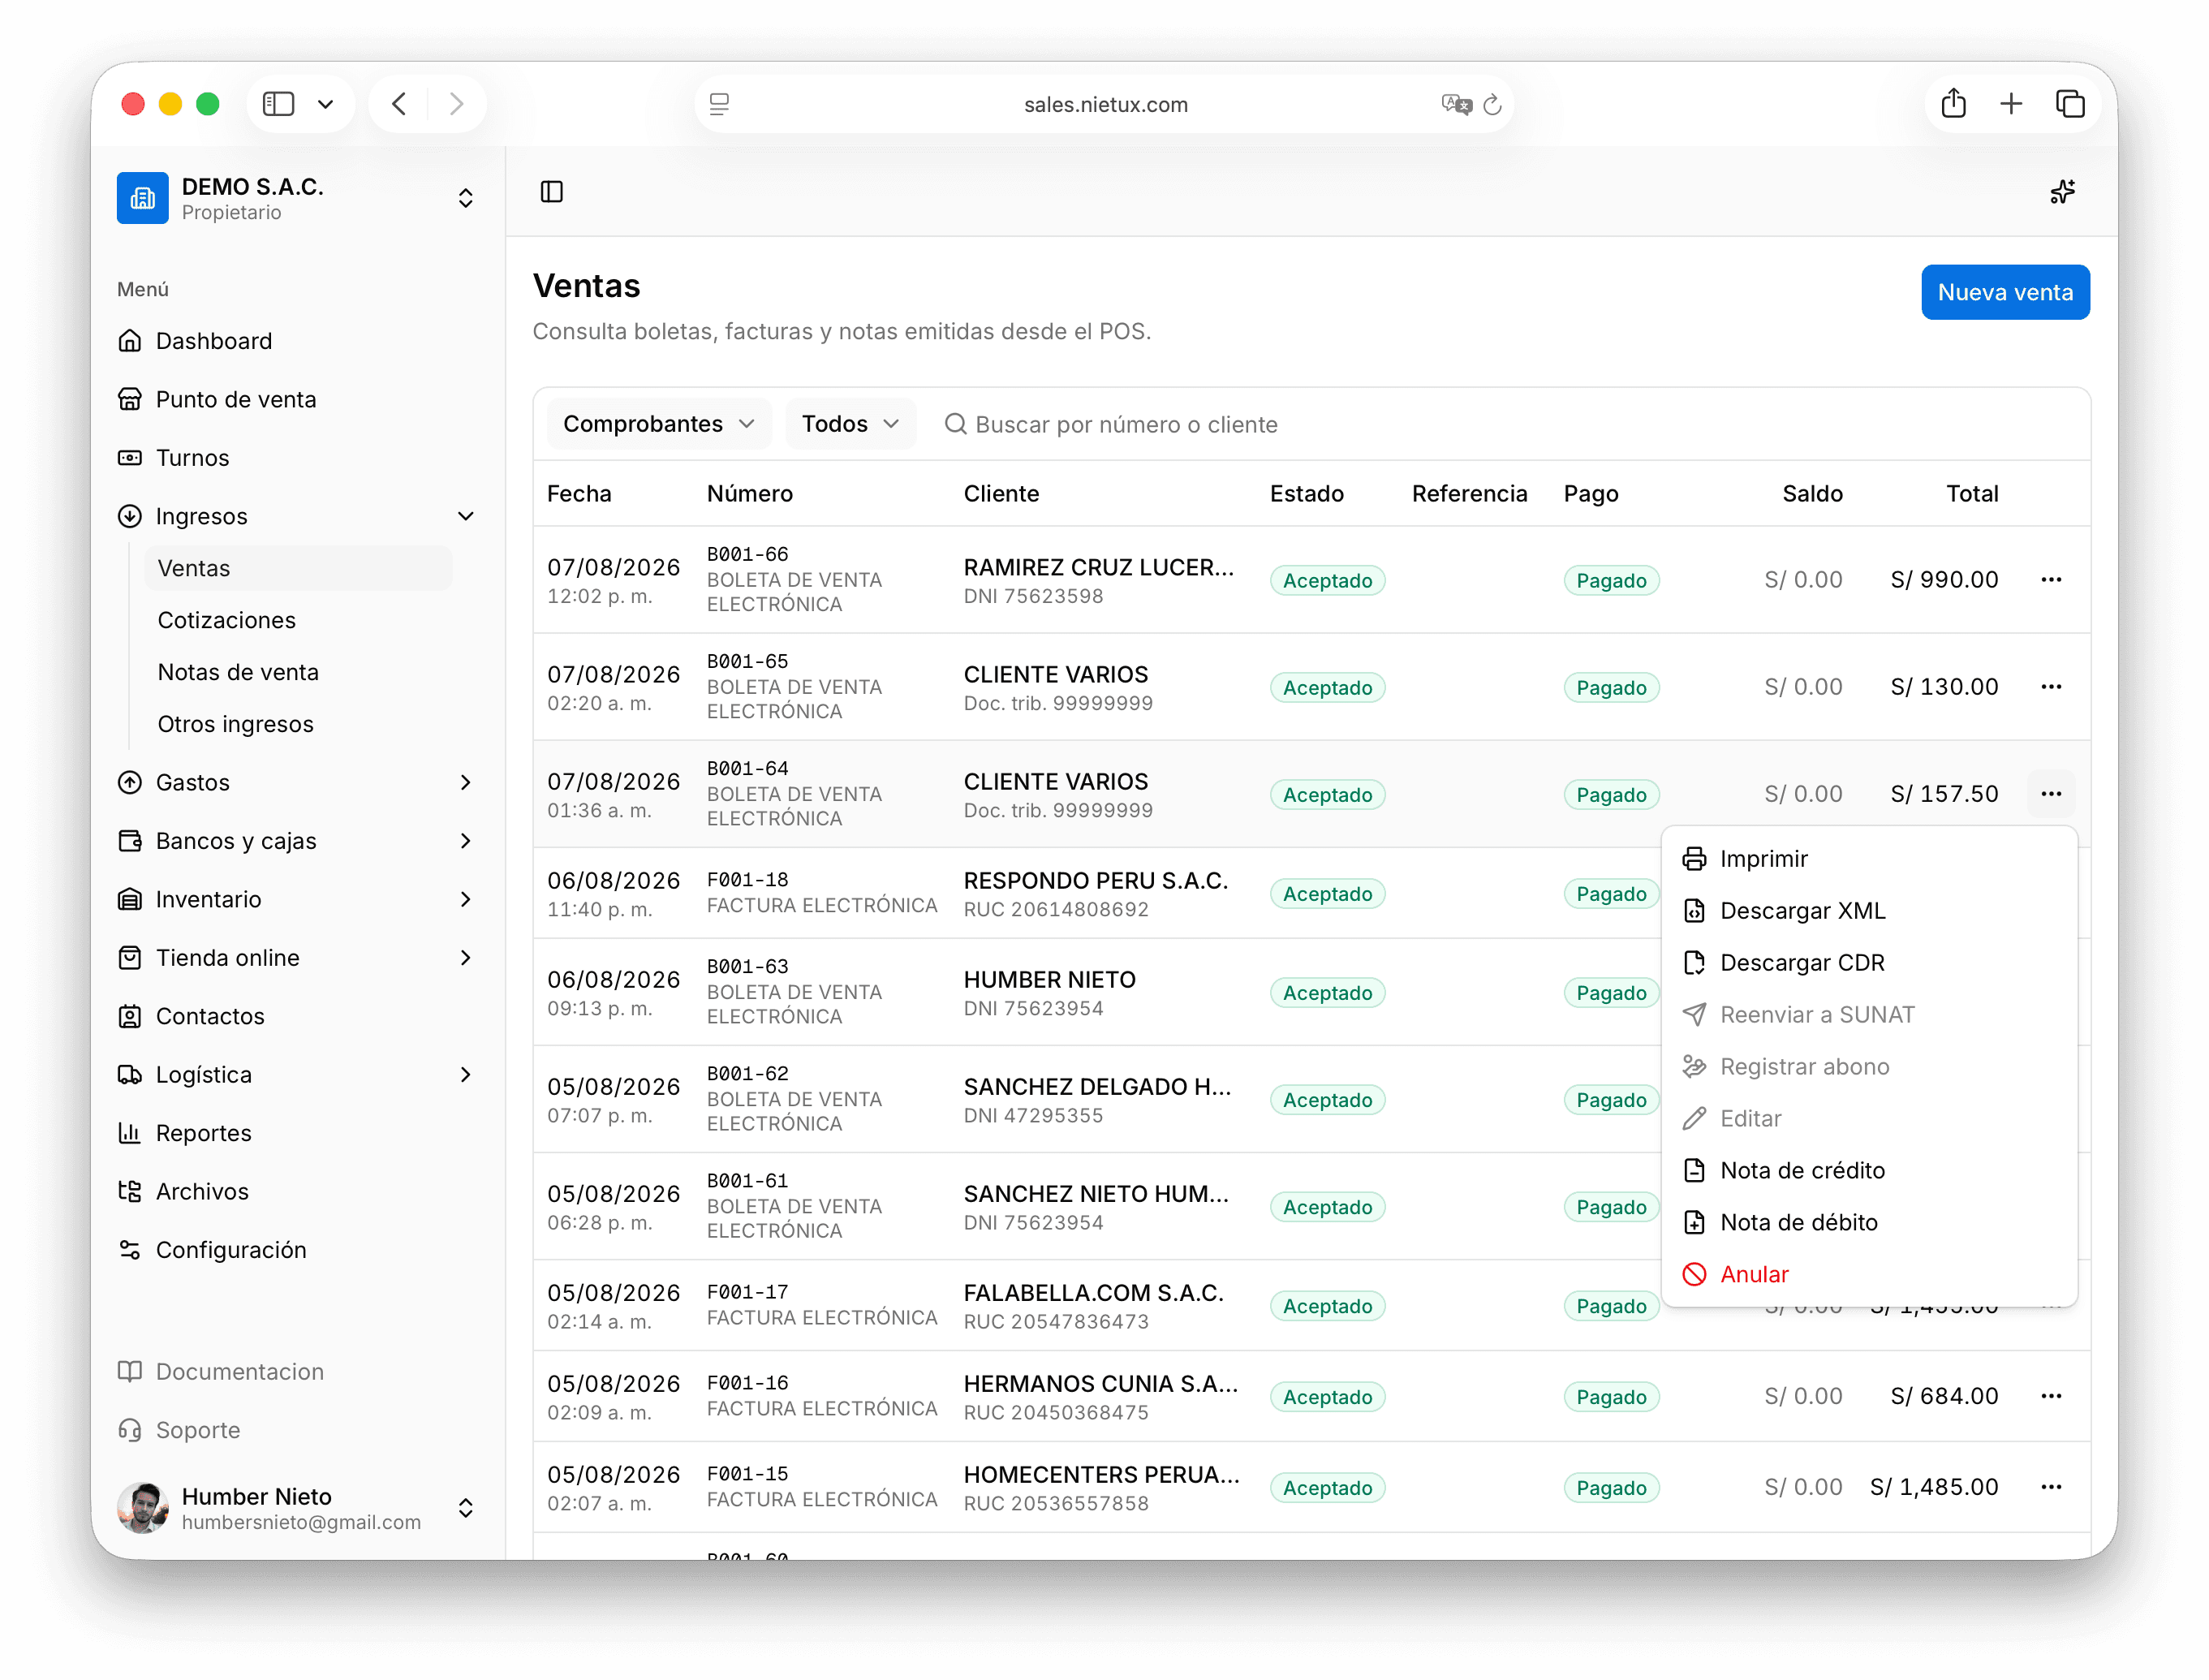Screen dimensions: 2209x1680
Task: Expand the Tienda online section
Action: tap(465, 958)
